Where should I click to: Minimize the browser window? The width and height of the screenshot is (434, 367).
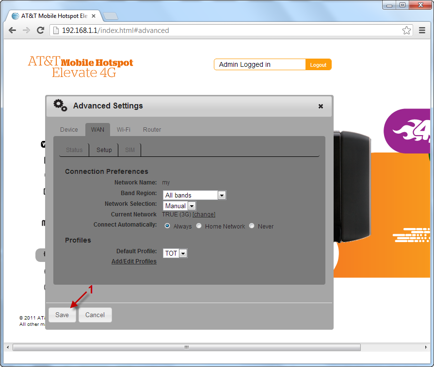coord(389,5)
